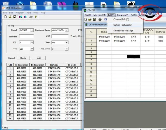Click the blue arrow icon in CD-728 toolbar
The height and width of the screenshot is (130, 166).
106,19
